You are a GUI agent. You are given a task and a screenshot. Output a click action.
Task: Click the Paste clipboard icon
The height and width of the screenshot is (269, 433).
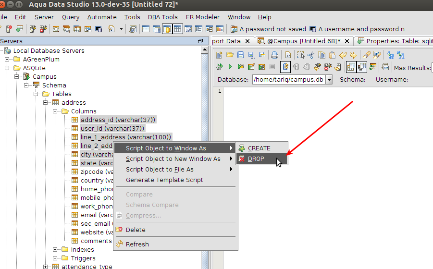(x=332, y=55)
